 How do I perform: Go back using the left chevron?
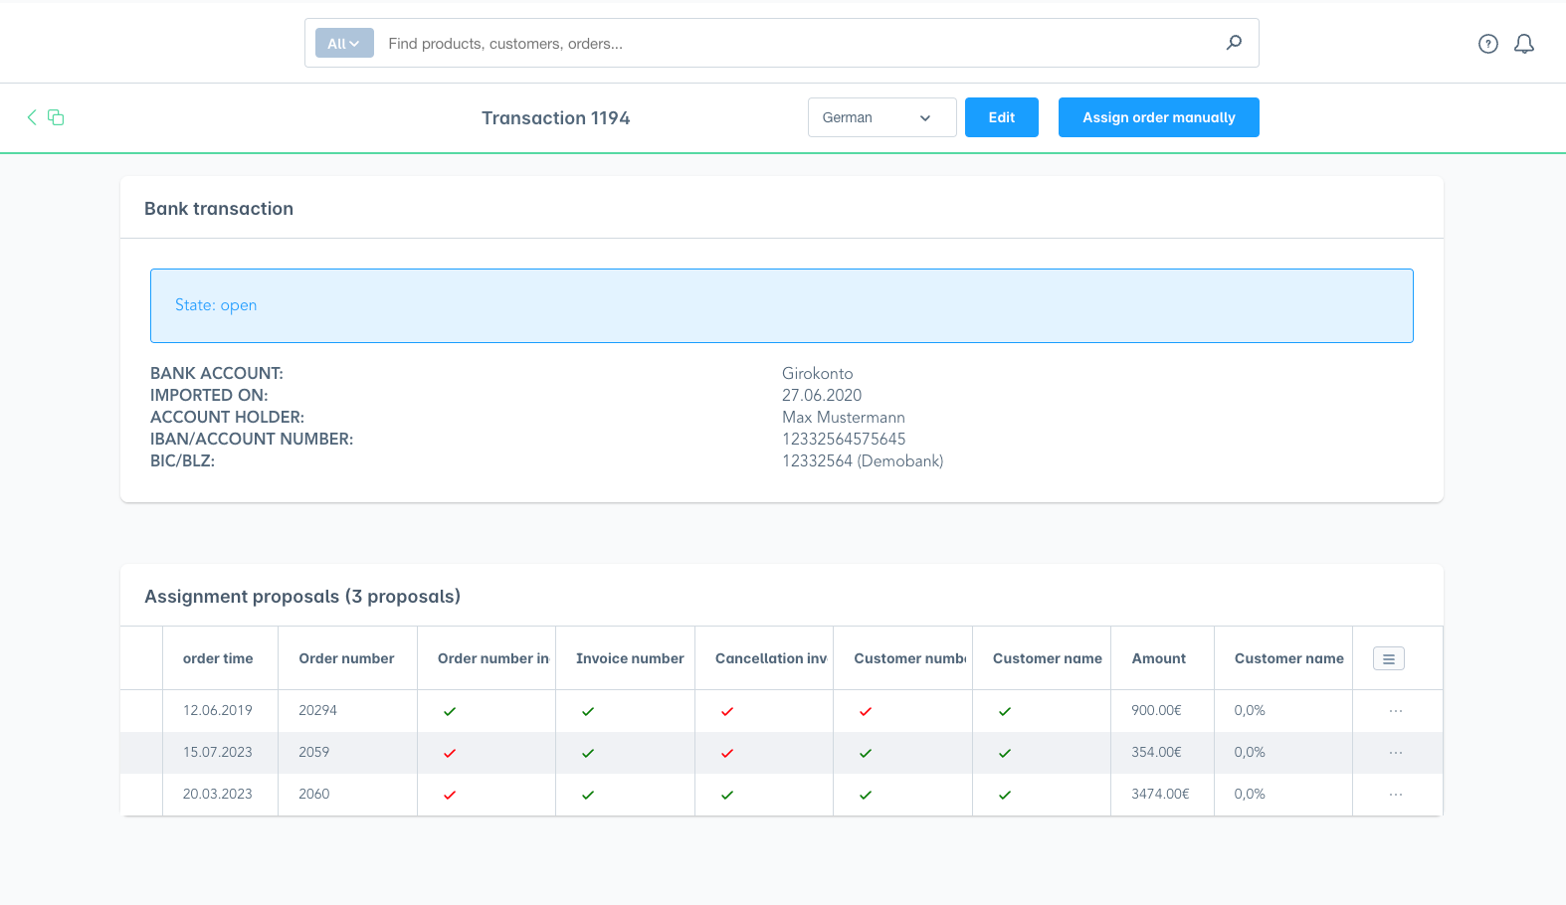[x=32, y=117]
